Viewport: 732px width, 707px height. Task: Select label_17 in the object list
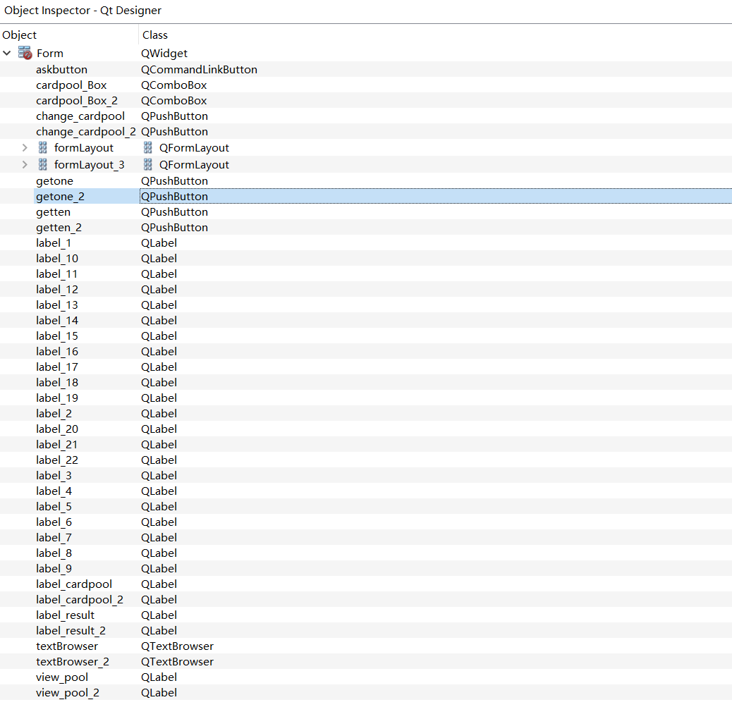point(56,367)
